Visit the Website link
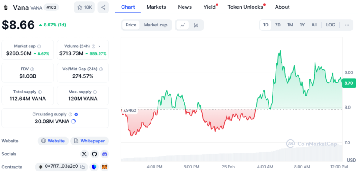 pos(53,141)
